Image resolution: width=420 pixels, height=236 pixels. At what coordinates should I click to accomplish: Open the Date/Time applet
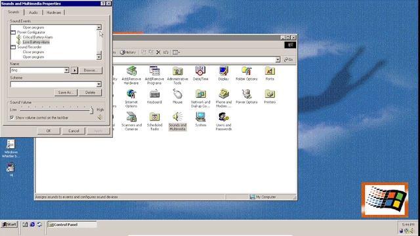point(200,73)
